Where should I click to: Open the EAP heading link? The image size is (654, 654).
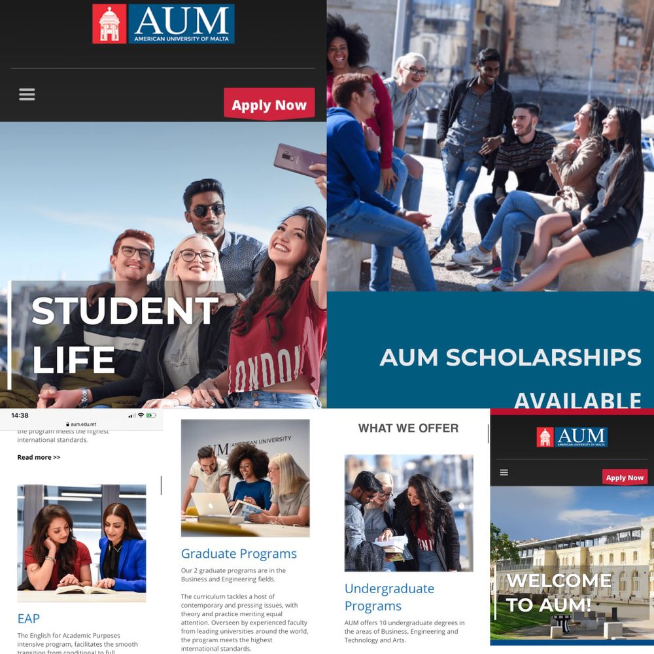click(x=28, y=618)
